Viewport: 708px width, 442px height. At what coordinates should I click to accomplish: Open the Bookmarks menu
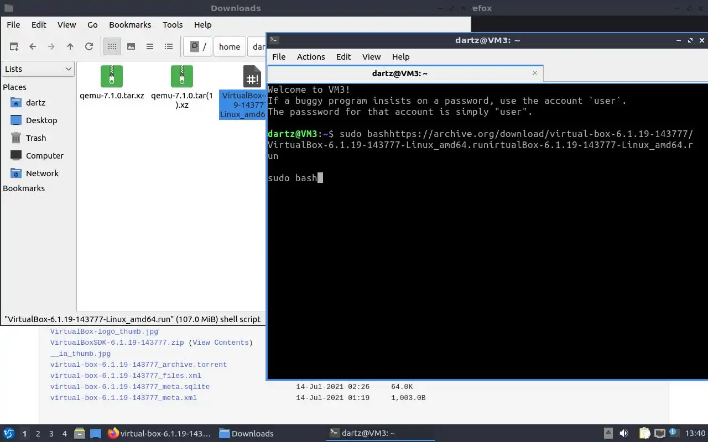click(130, 25)
